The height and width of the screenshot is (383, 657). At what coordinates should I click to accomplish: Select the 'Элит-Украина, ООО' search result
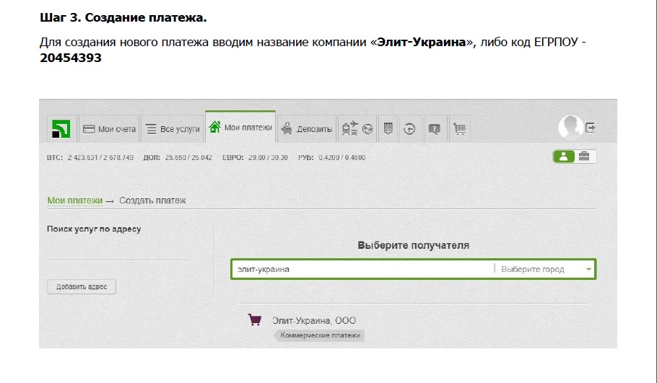pos(313,320)
